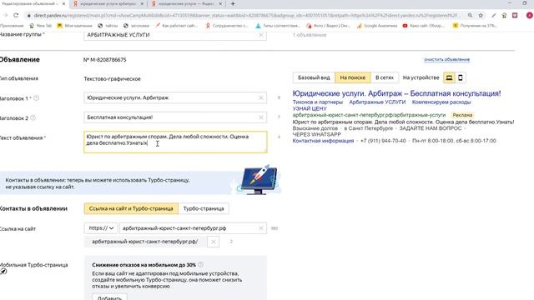The height and width of the screenshot is (300, 534).
Task: Click the bookmark star icon in the address bar
Action: (481, 15)
